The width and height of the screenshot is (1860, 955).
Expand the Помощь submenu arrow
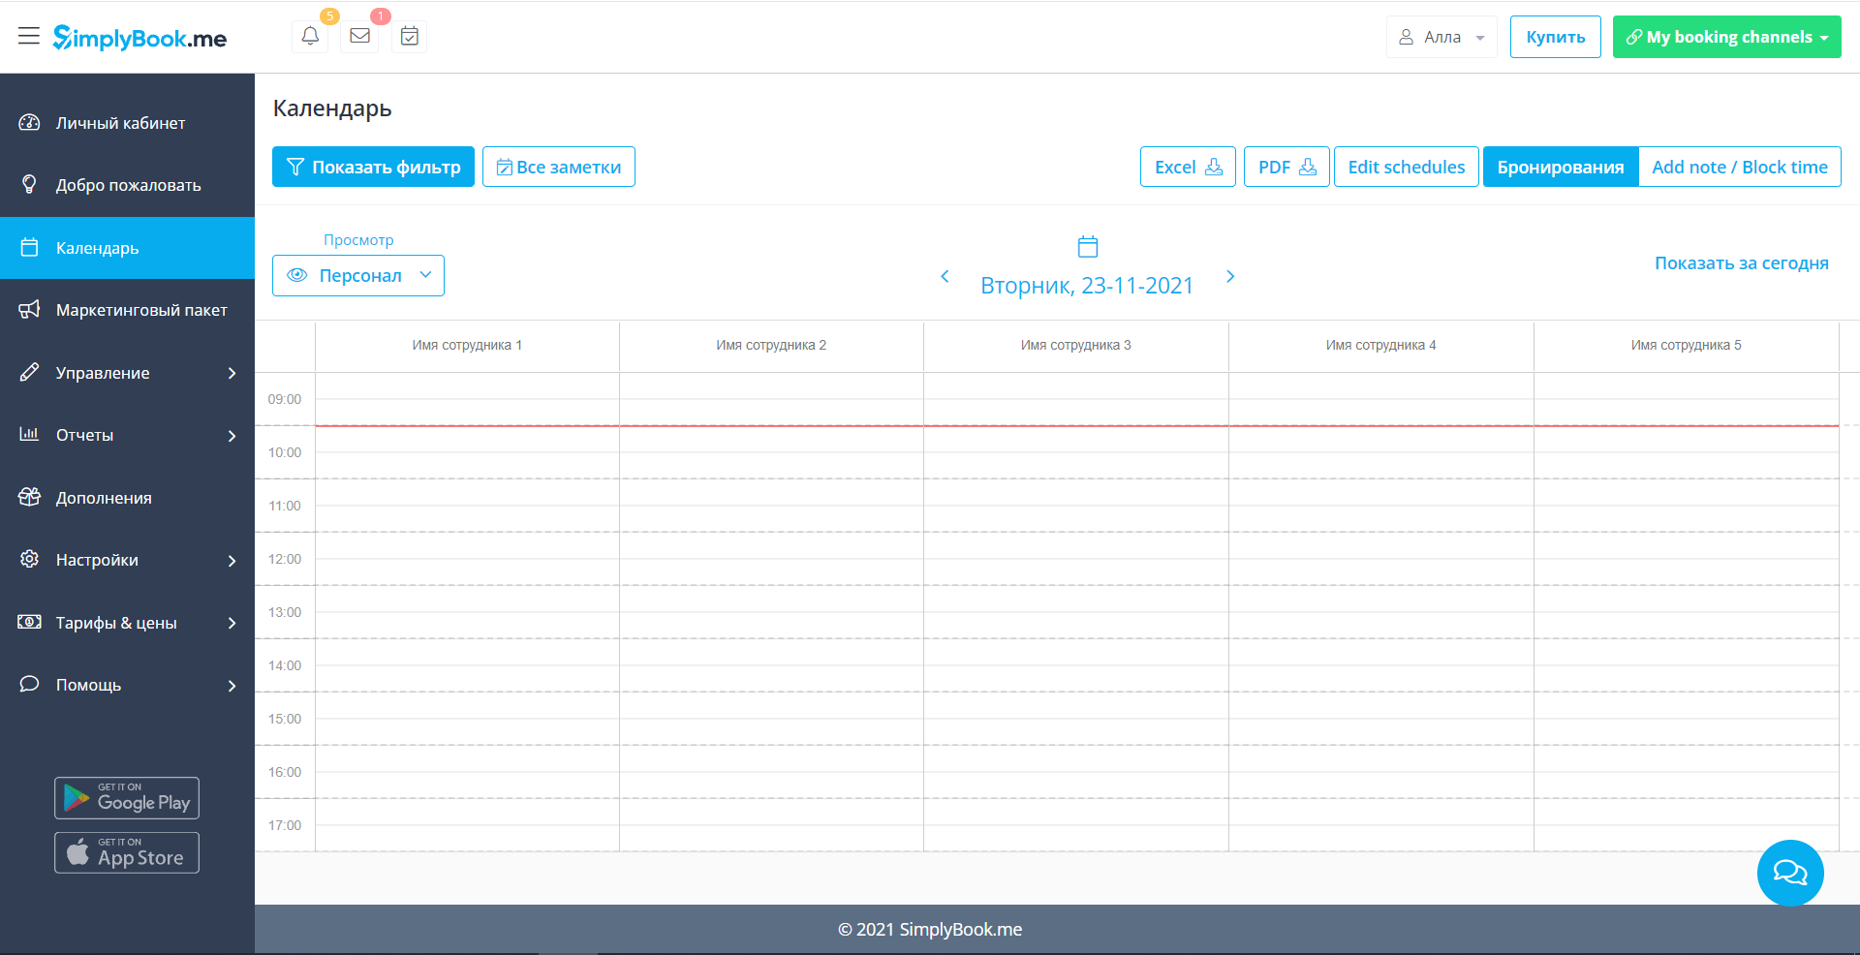tap(232, 686)
